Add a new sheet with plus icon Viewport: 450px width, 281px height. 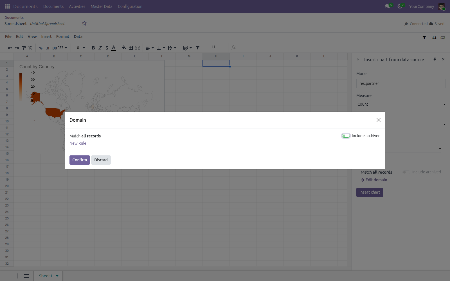(17, 276)
